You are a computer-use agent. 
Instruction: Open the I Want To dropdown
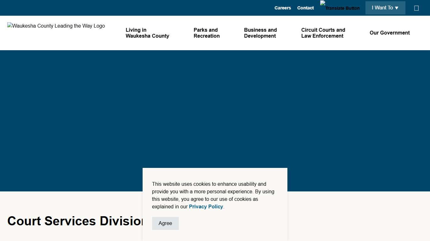click(x=385, y=8)
